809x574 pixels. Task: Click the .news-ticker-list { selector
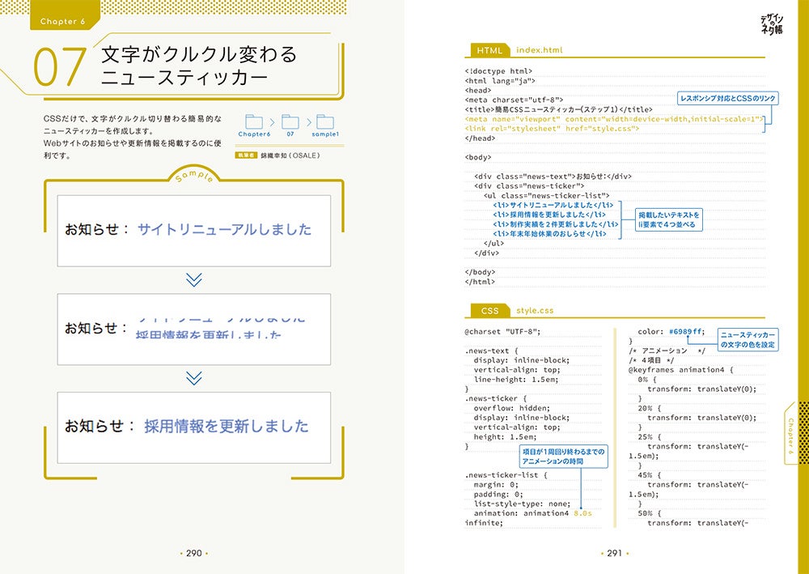pyautogui.click(x=506, y=475)
